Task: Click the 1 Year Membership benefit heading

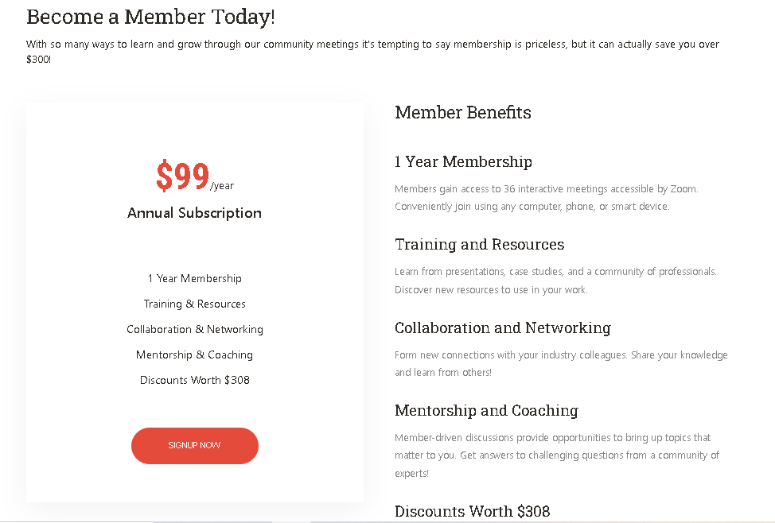Action: 463,162
